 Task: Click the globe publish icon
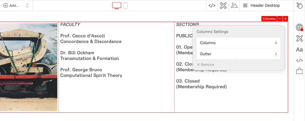tap(300, 27)
